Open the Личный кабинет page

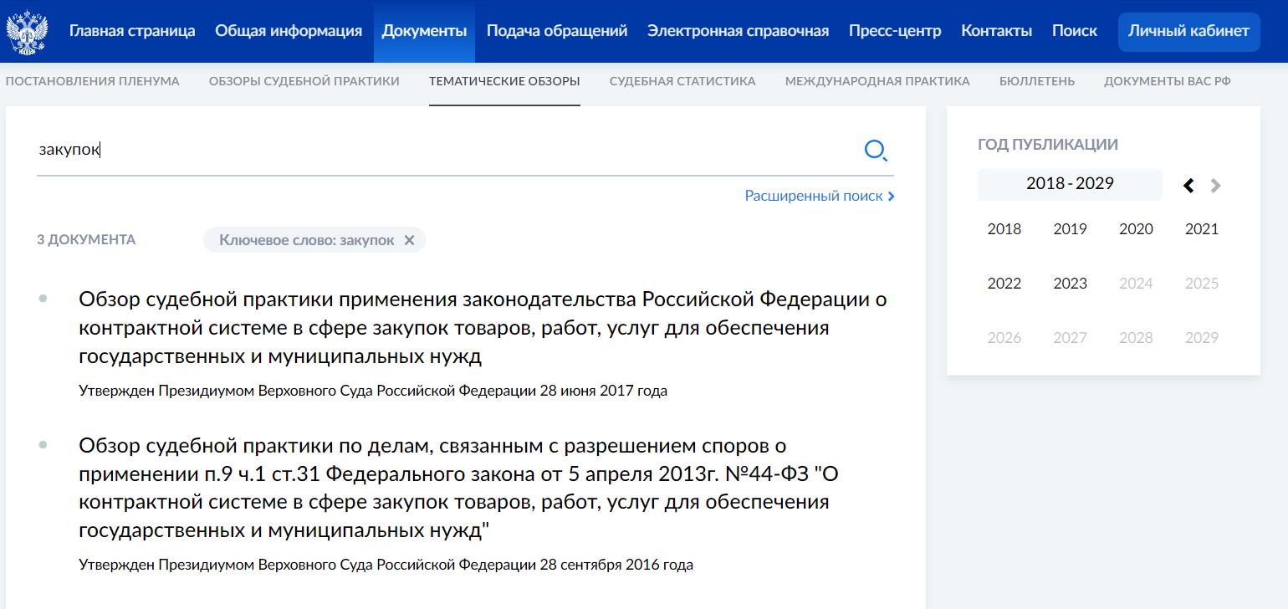coord(1188,31)
